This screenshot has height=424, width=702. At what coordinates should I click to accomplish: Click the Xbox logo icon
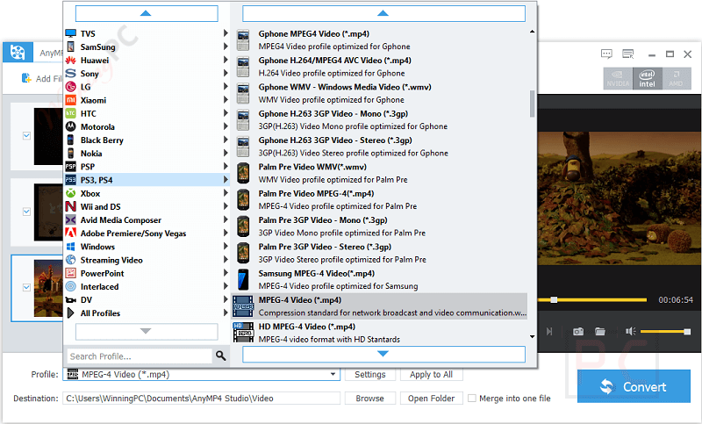(x=71, y=193)
